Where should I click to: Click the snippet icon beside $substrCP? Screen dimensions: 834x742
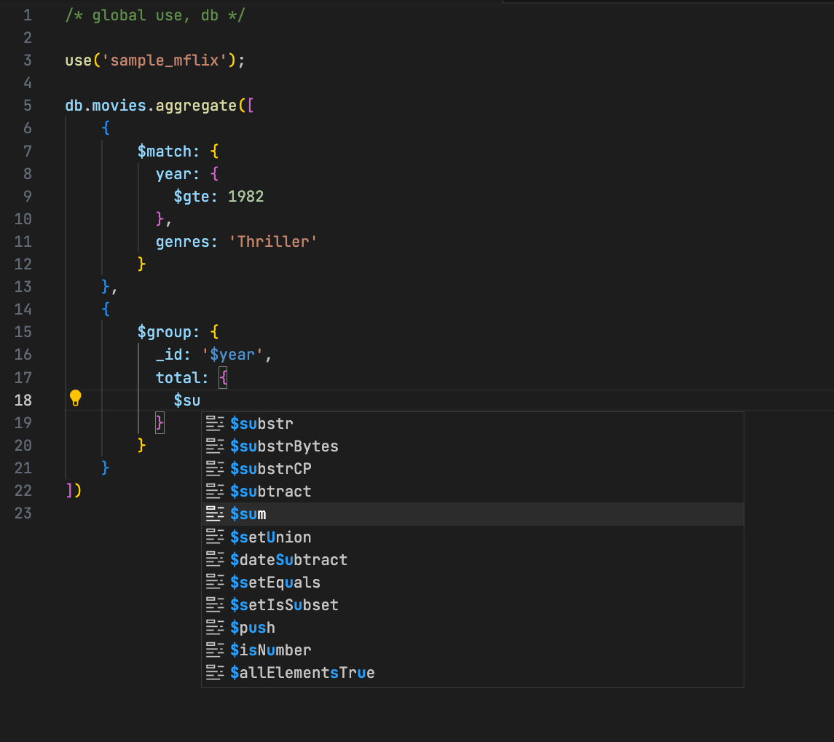215,469
